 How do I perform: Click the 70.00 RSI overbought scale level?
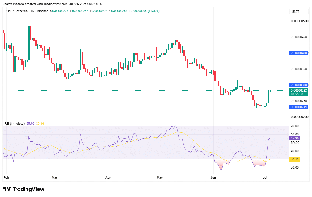(295, 126)
